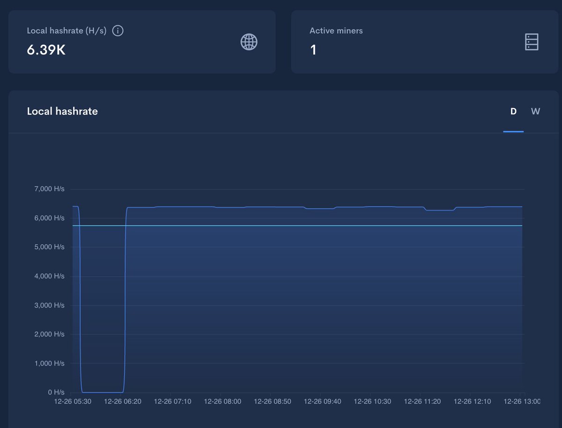Viewport: 562px width, 428px height.
Task: Click the 12-26 13:00 timestamp label
Action: click(521, 401)
